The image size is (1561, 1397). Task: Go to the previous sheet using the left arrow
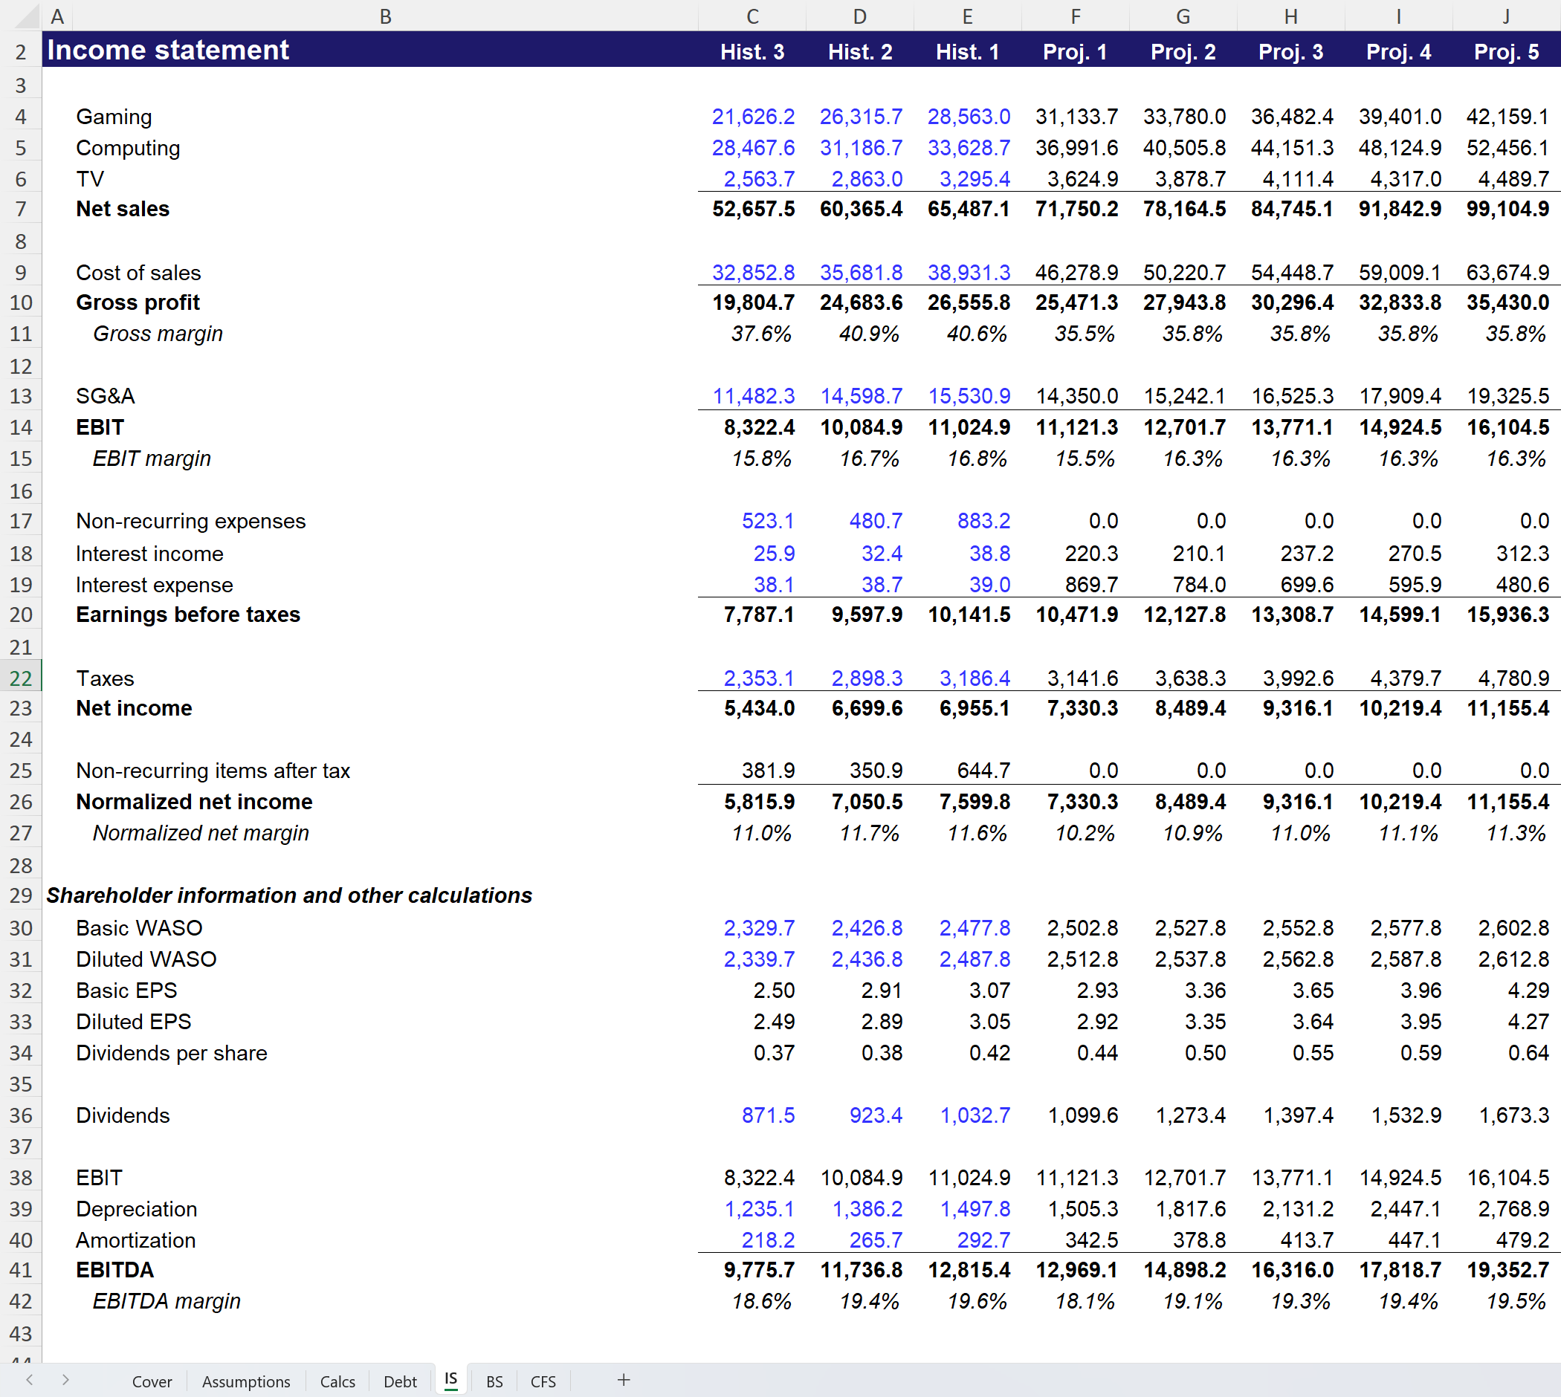29,1380
